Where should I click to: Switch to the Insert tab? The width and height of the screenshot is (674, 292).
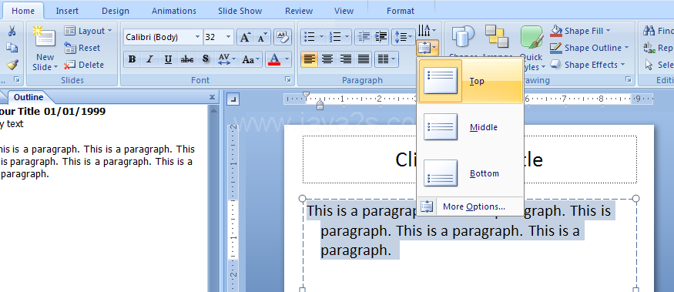point(67,11)
